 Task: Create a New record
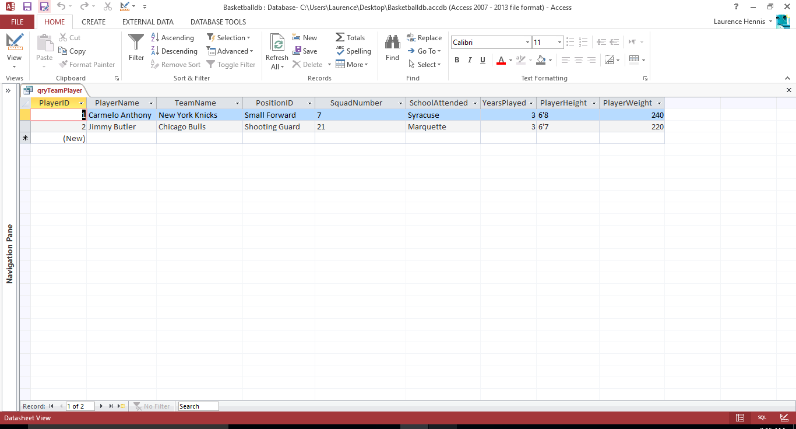coord(305,38)
